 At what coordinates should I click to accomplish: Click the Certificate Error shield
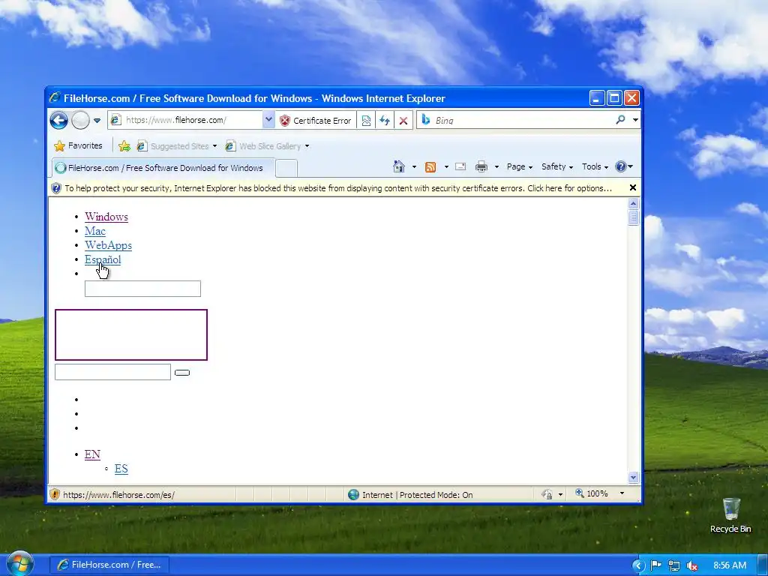[316, 121]
